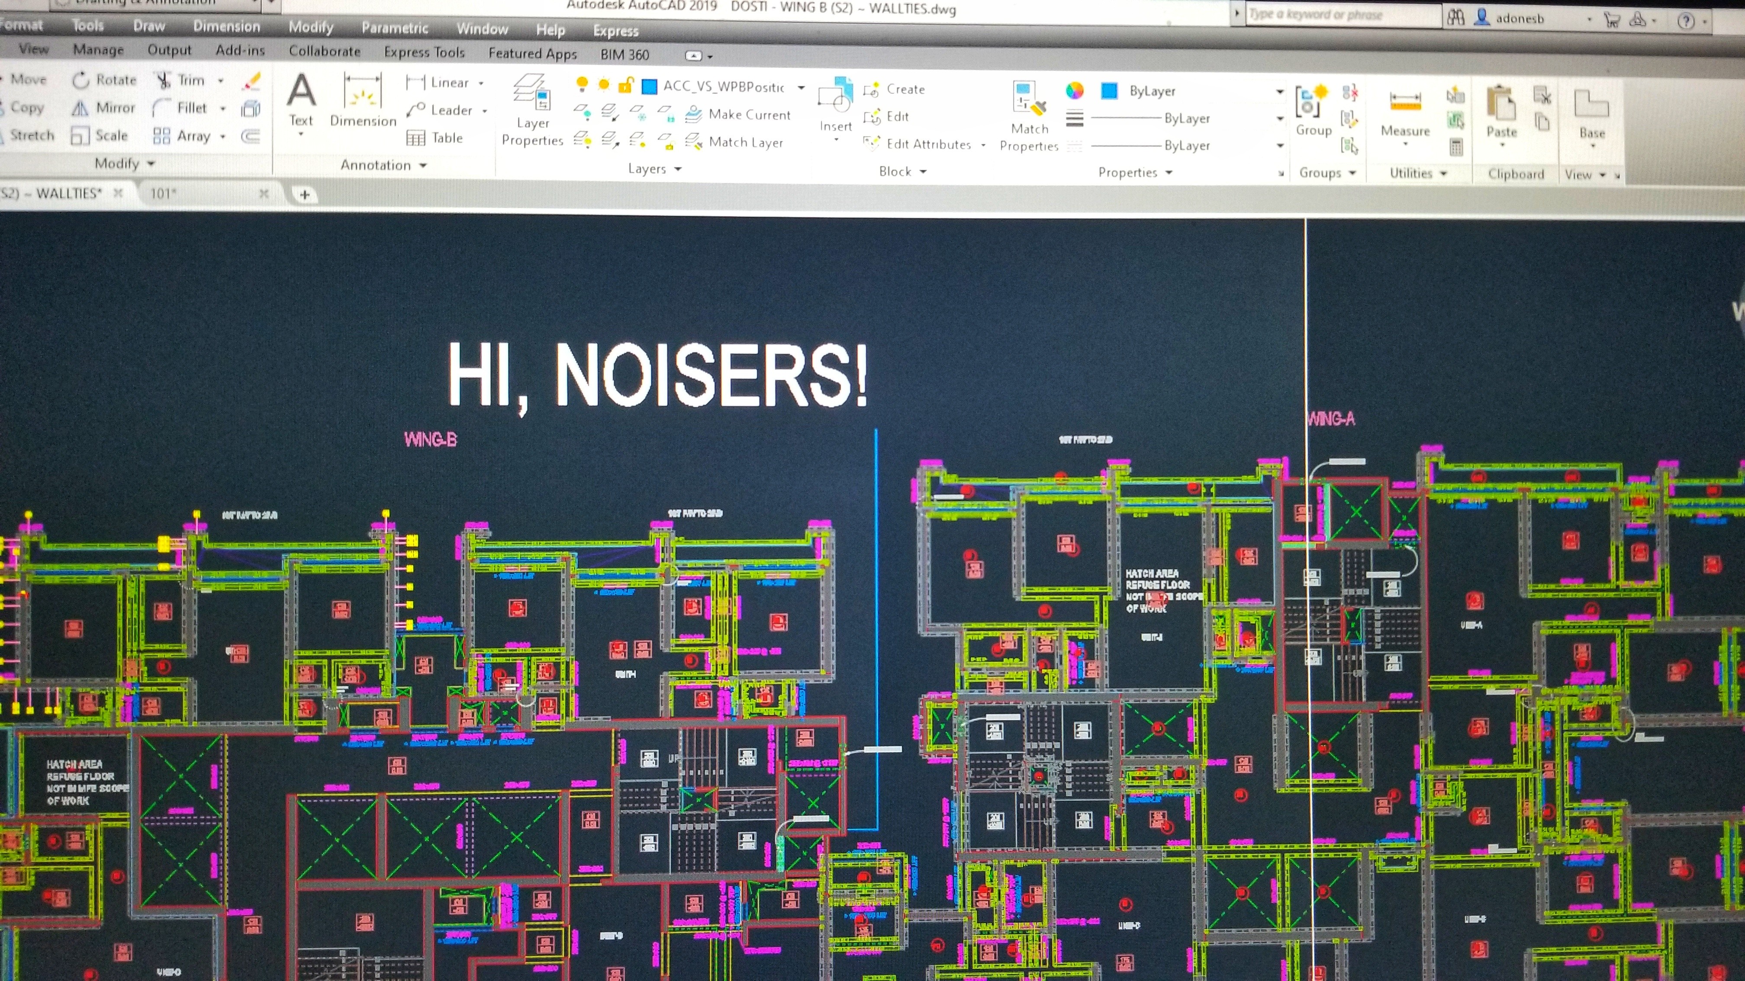Select the Fillet tool

point(180,108)
